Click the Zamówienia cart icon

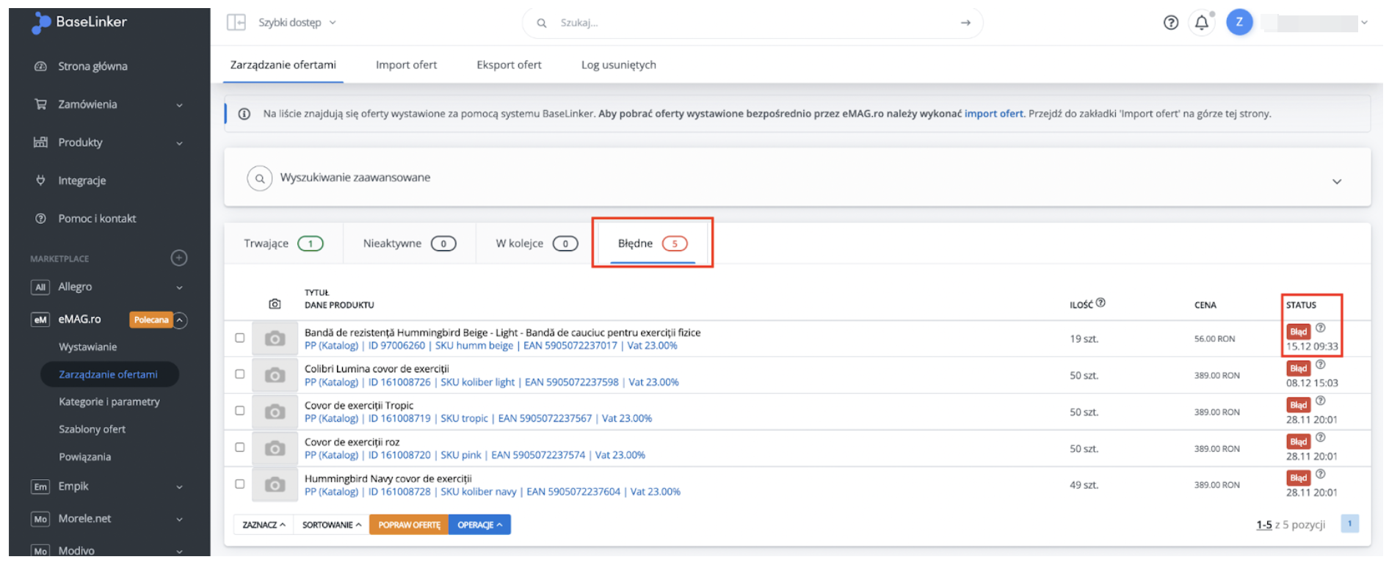click(x=41, y=104)
